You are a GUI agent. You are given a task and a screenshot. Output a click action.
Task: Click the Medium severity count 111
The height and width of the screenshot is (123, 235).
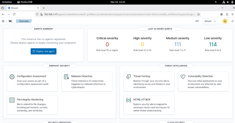(x=178, y=45)
